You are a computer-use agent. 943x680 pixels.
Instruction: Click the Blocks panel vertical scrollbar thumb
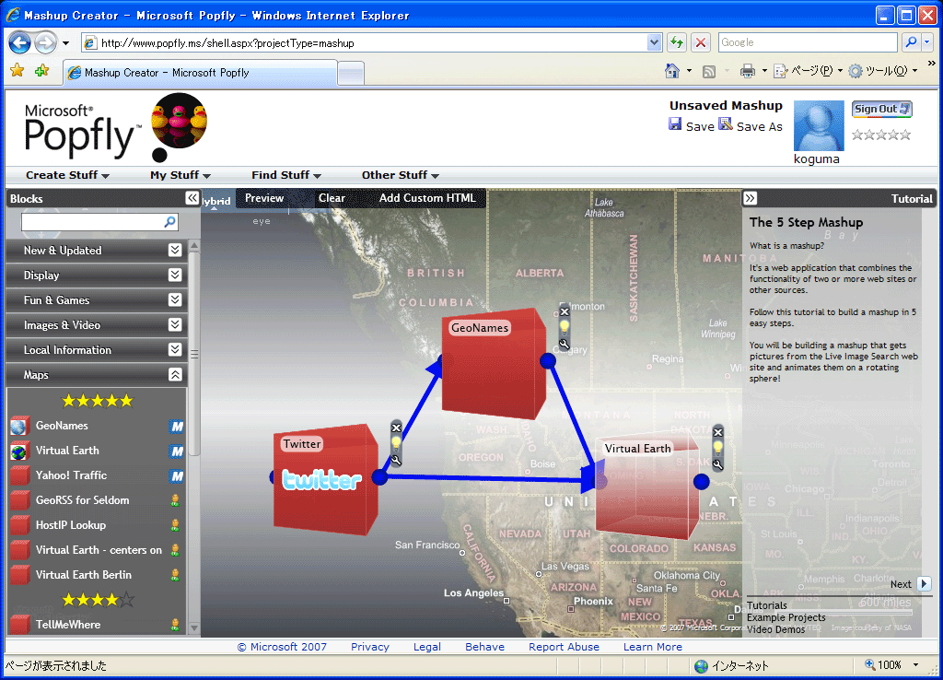pos(194,354)
